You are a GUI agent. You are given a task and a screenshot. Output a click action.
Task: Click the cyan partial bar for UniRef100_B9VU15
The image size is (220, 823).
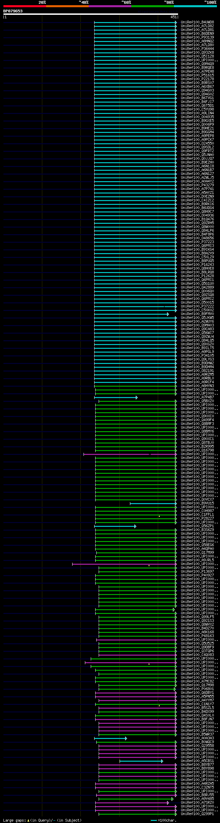[x=153, y=503]
